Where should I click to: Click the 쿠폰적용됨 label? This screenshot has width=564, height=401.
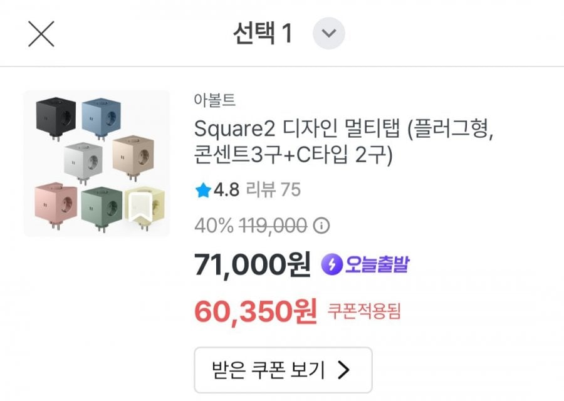(364, 310)
